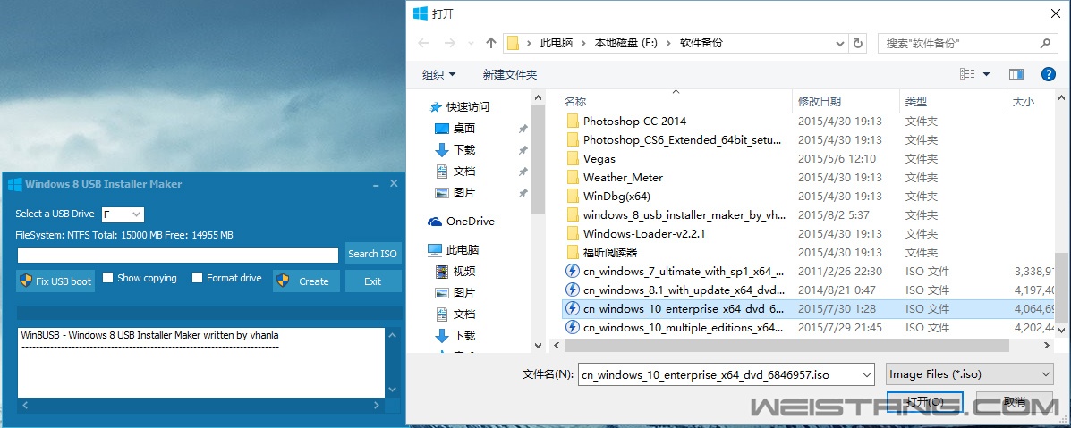Click the Vegas folder icon
Screen dimensions: 1071x428
[x=573, y=159]
